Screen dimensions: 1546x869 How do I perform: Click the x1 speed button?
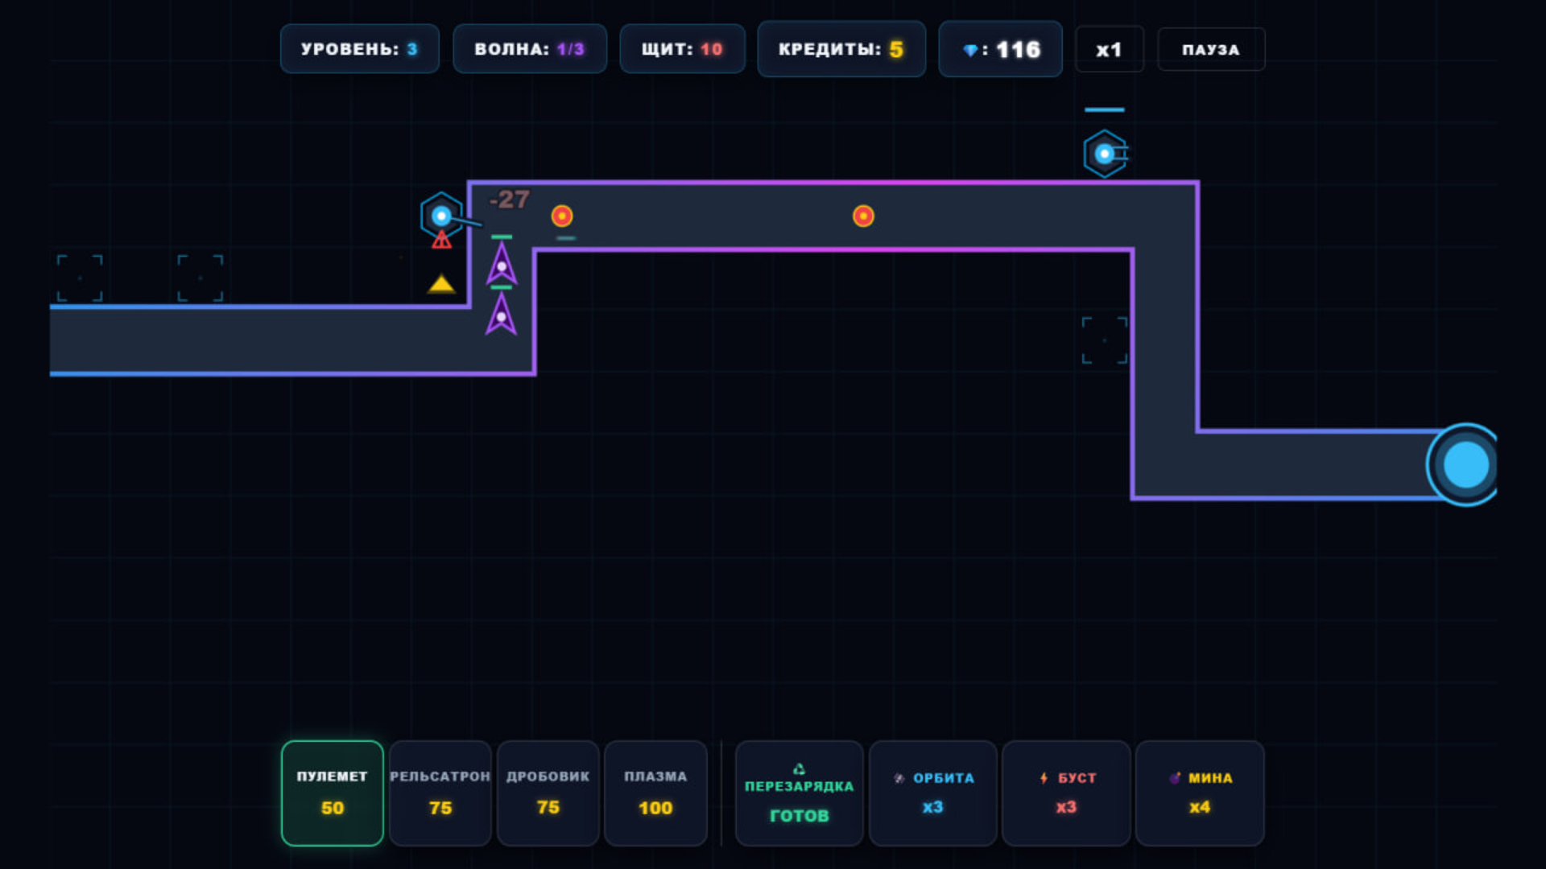[x=1109, y=49]
